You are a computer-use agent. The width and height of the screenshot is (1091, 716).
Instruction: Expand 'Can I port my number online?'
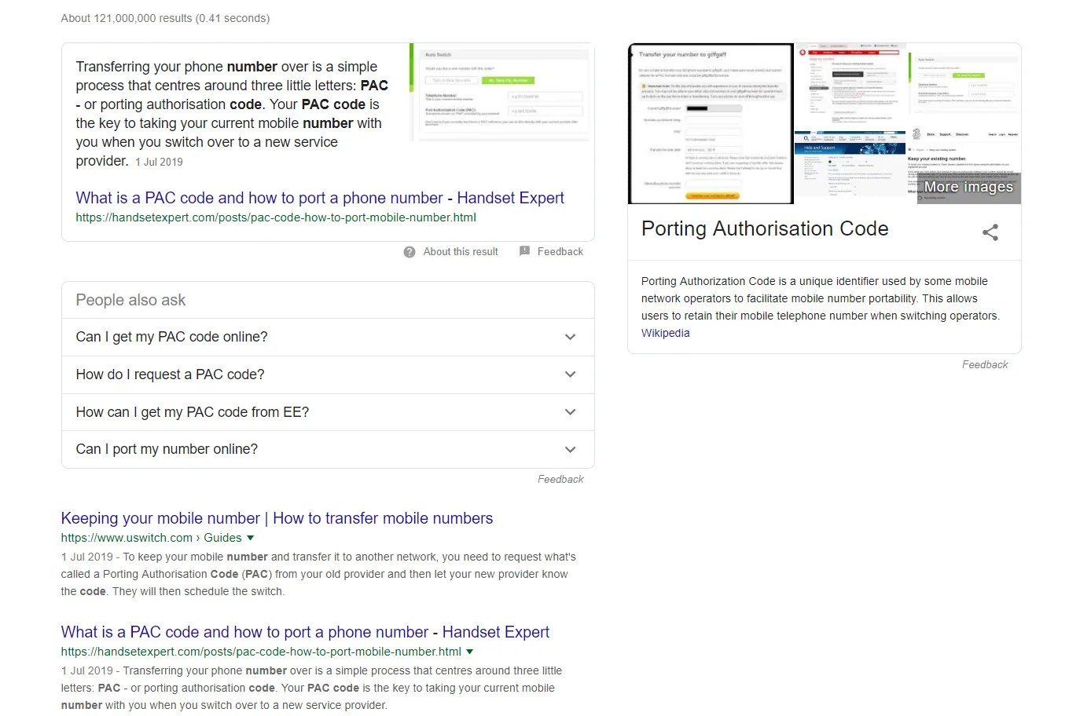(328, 449)
